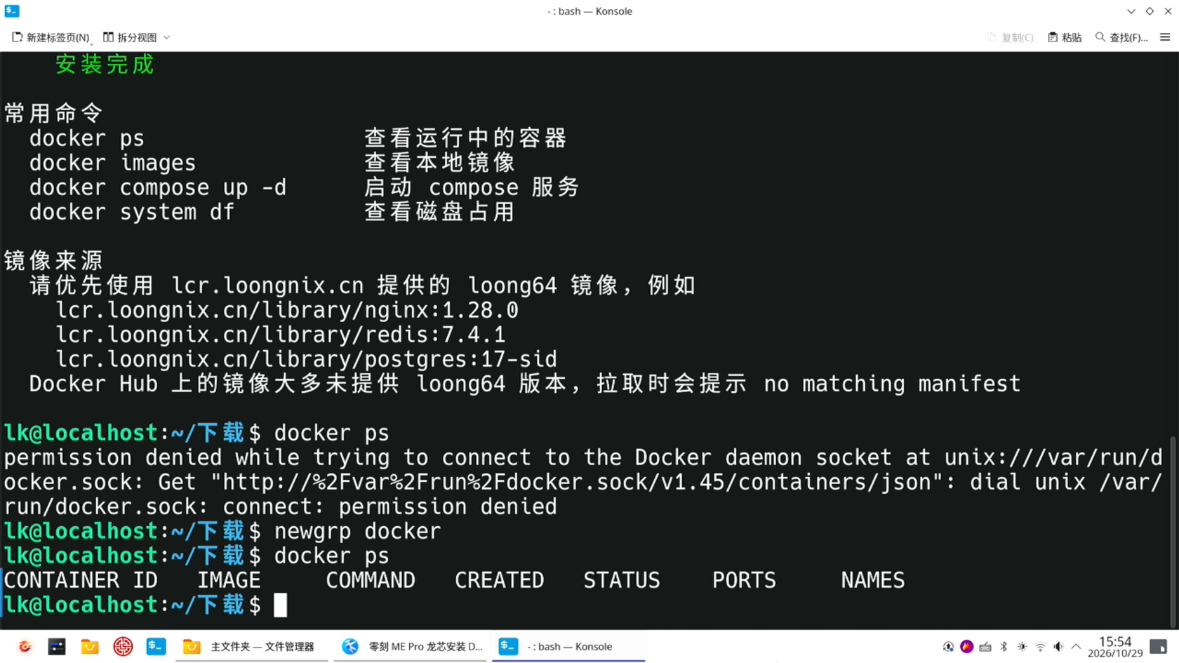Click the show desktop button in the taskbar

pyautogui.click(x=1159, y=647)
